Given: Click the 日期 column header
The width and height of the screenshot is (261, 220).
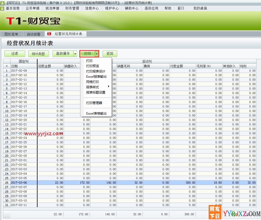Looking at the screenshot, I should (24, 66).
